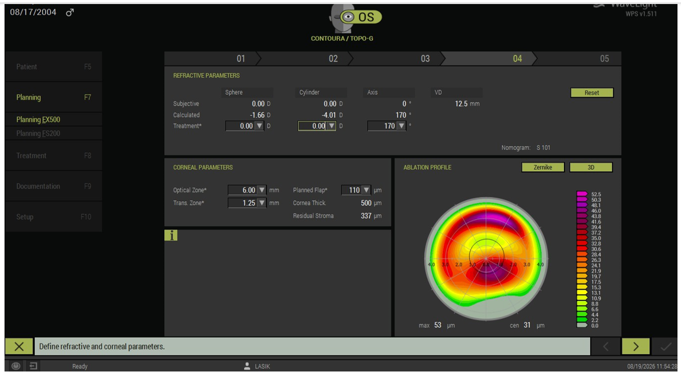Click the Subjective axis value 0
Screen dimensions: 681x376
404,104
